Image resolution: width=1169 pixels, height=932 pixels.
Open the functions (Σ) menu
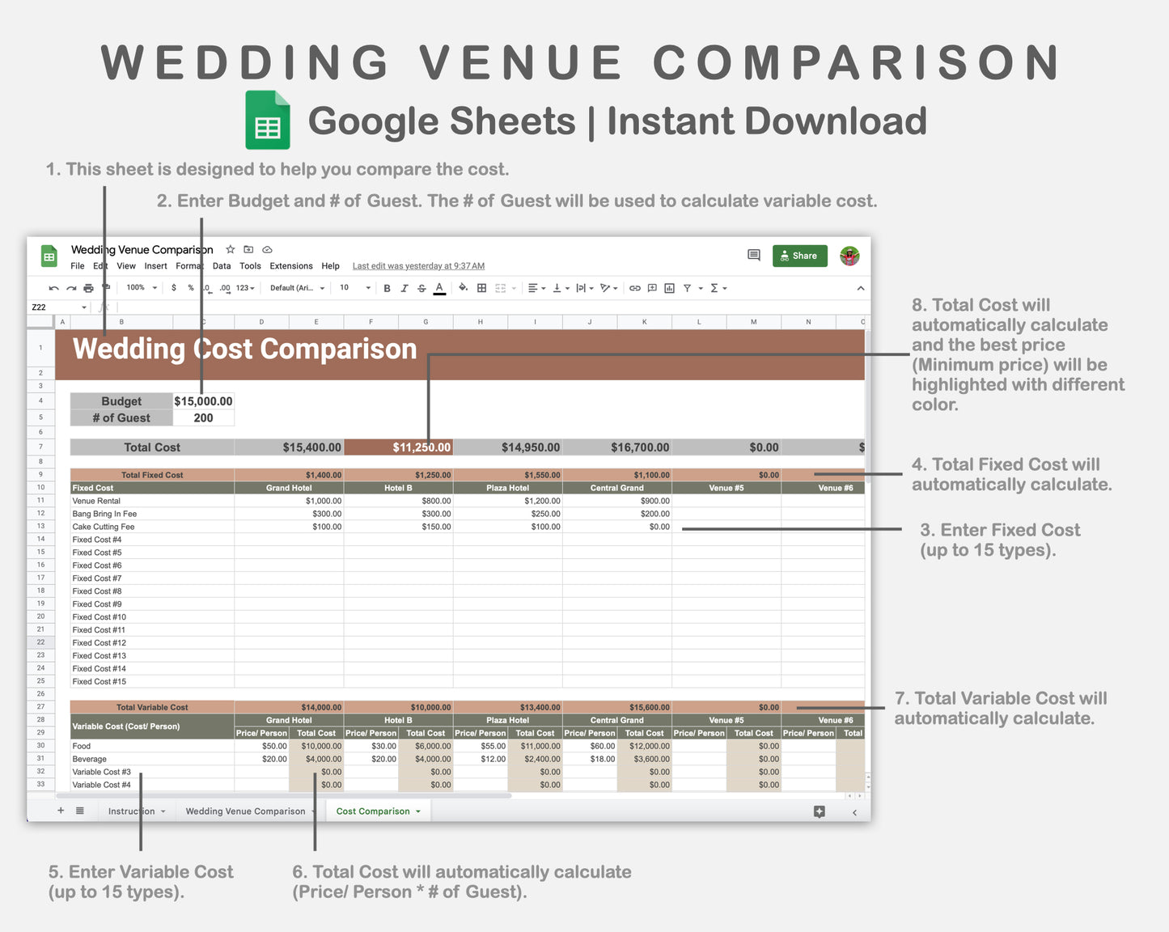(715, 287)
